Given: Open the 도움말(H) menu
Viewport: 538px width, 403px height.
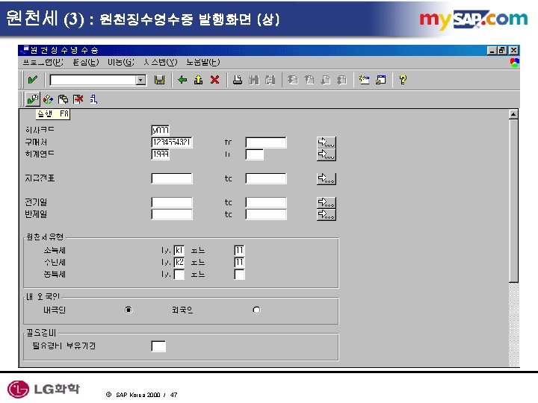Looking at the screenshot, I should pyautogui.click(x=203, y=63).
